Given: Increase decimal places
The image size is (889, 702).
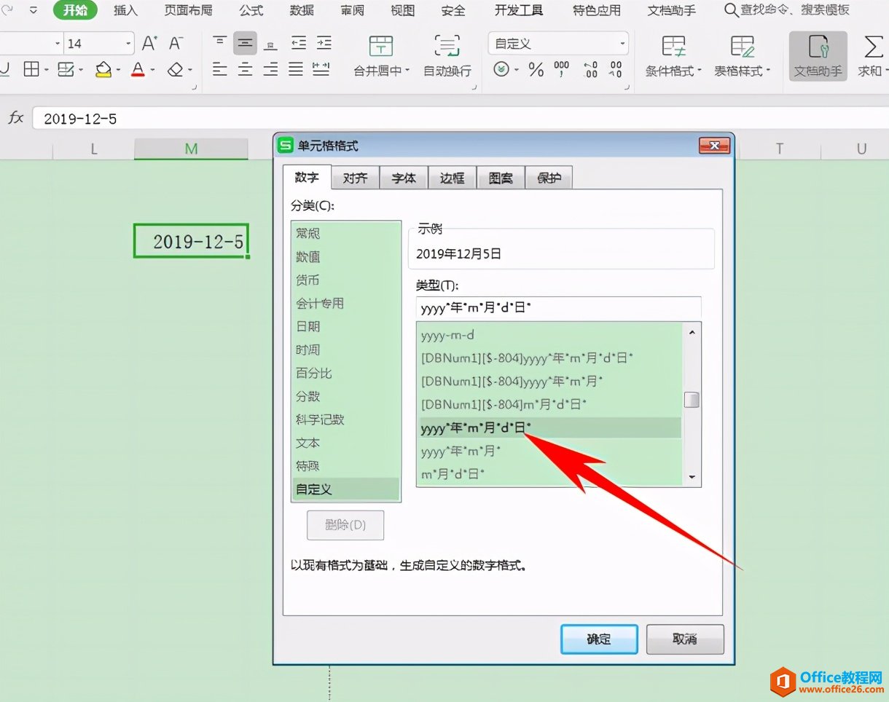Looking at the screenshot, I should [x=591, y=70].
